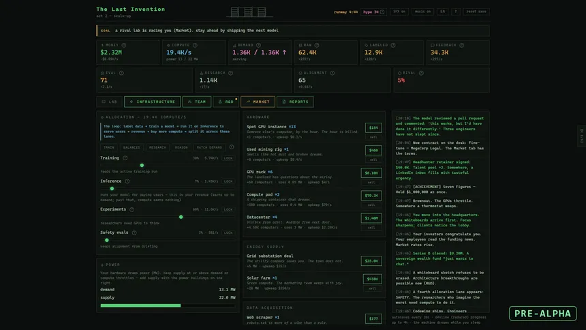Buy Used mining rig for $960
Screen dimensions: 586x330
coord(373,151)
